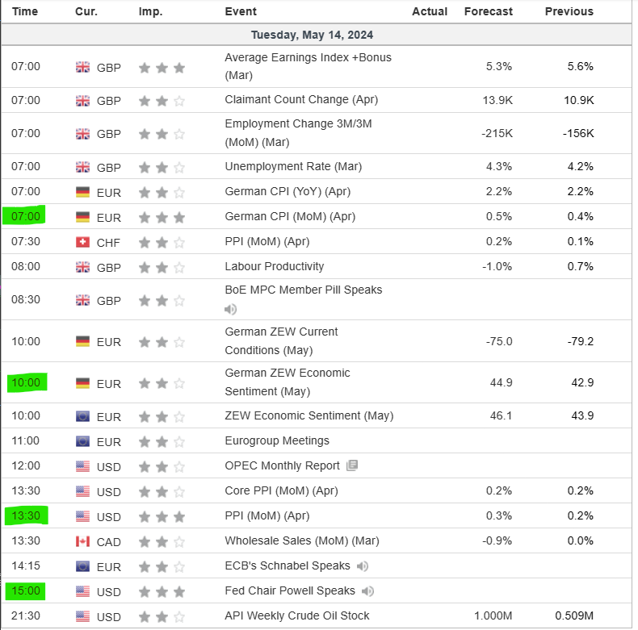This screenshot has width=638, height=630.
Task: Click the Swiss flag in the CHF row
Action: click(x=82, y=242)
